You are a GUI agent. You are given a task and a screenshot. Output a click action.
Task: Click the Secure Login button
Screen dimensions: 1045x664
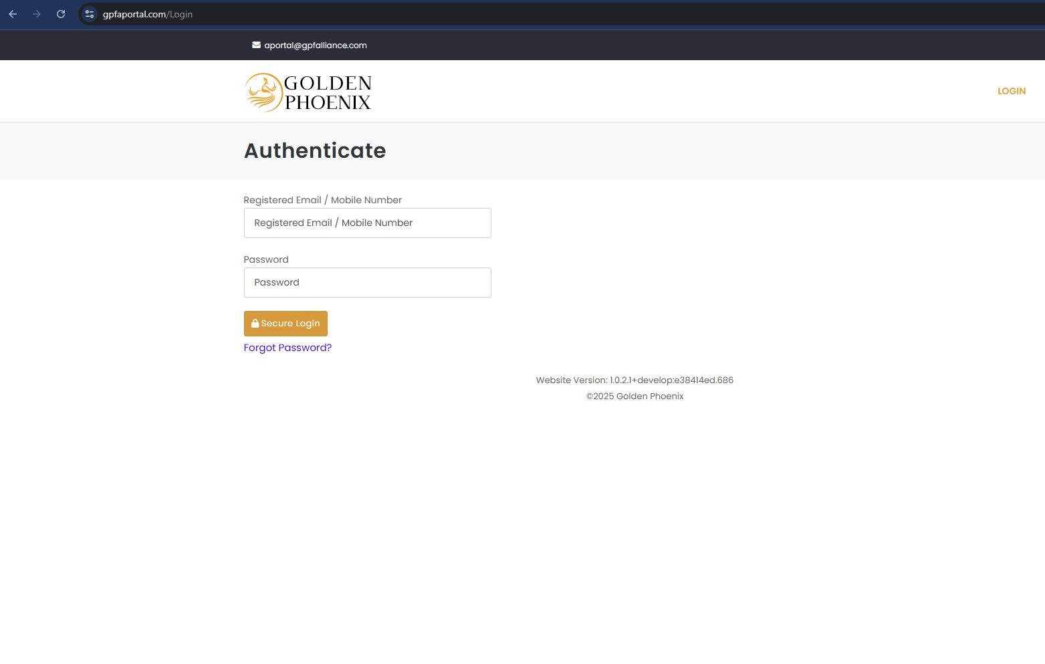point(285,324)
